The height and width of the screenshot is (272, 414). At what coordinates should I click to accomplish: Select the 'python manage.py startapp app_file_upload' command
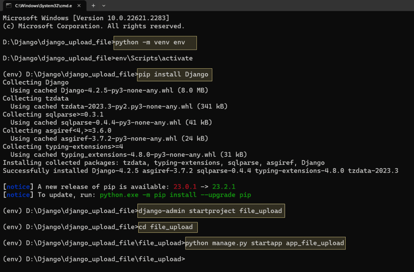[x=264, y=243]
